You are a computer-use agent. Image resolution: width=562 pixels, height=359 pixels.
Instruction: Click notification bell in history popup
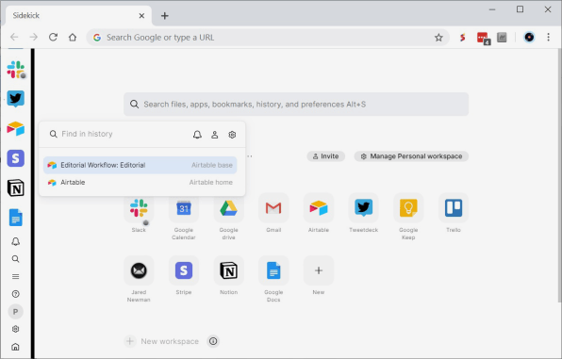coord(197,135)
